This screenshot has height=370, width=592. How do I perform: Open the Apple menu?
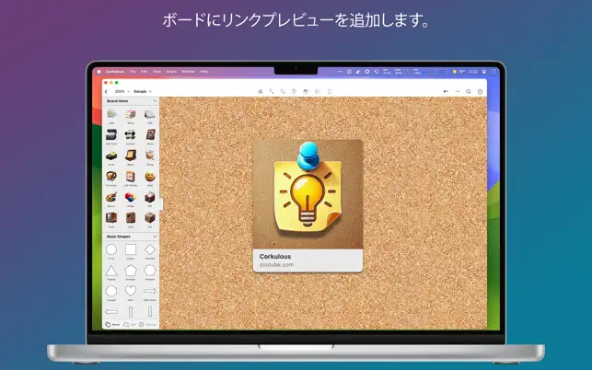99,72
